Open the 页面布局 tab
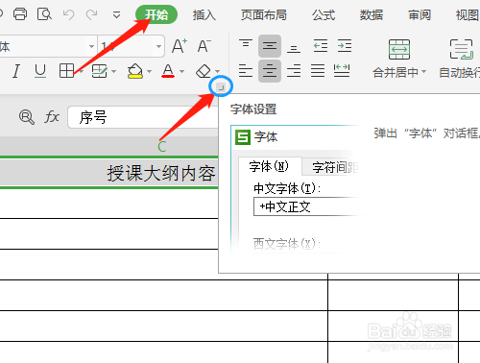 tap(264, 14)
